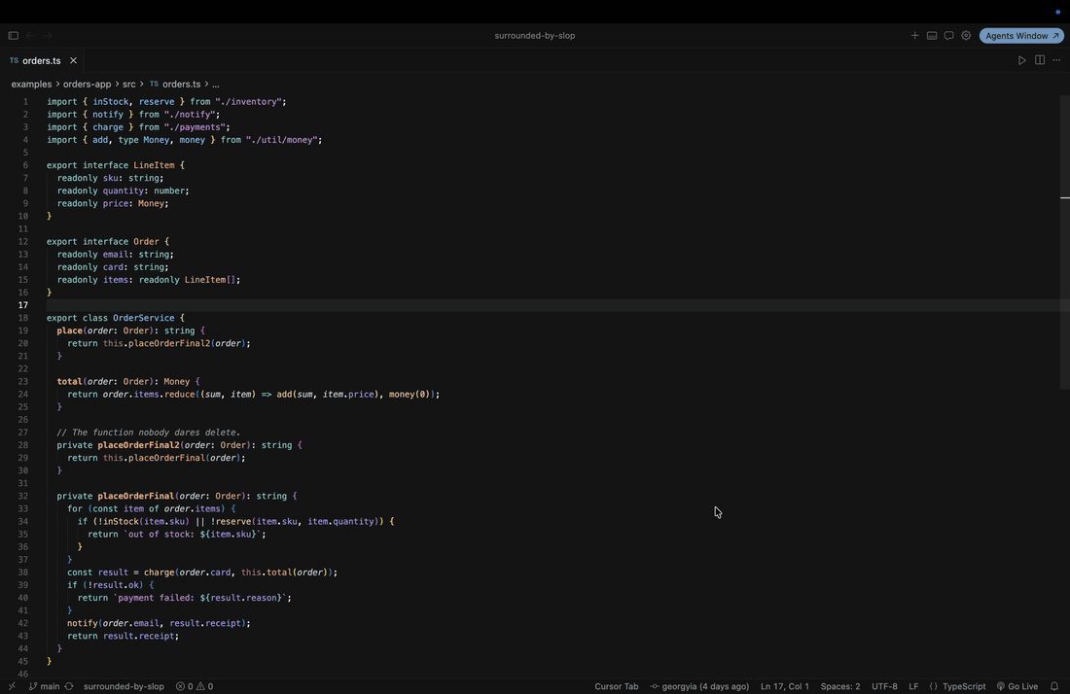Open the editor more actions ellipsis
This screenshot has height=694, width=1070.
[x=1056, y=60]
